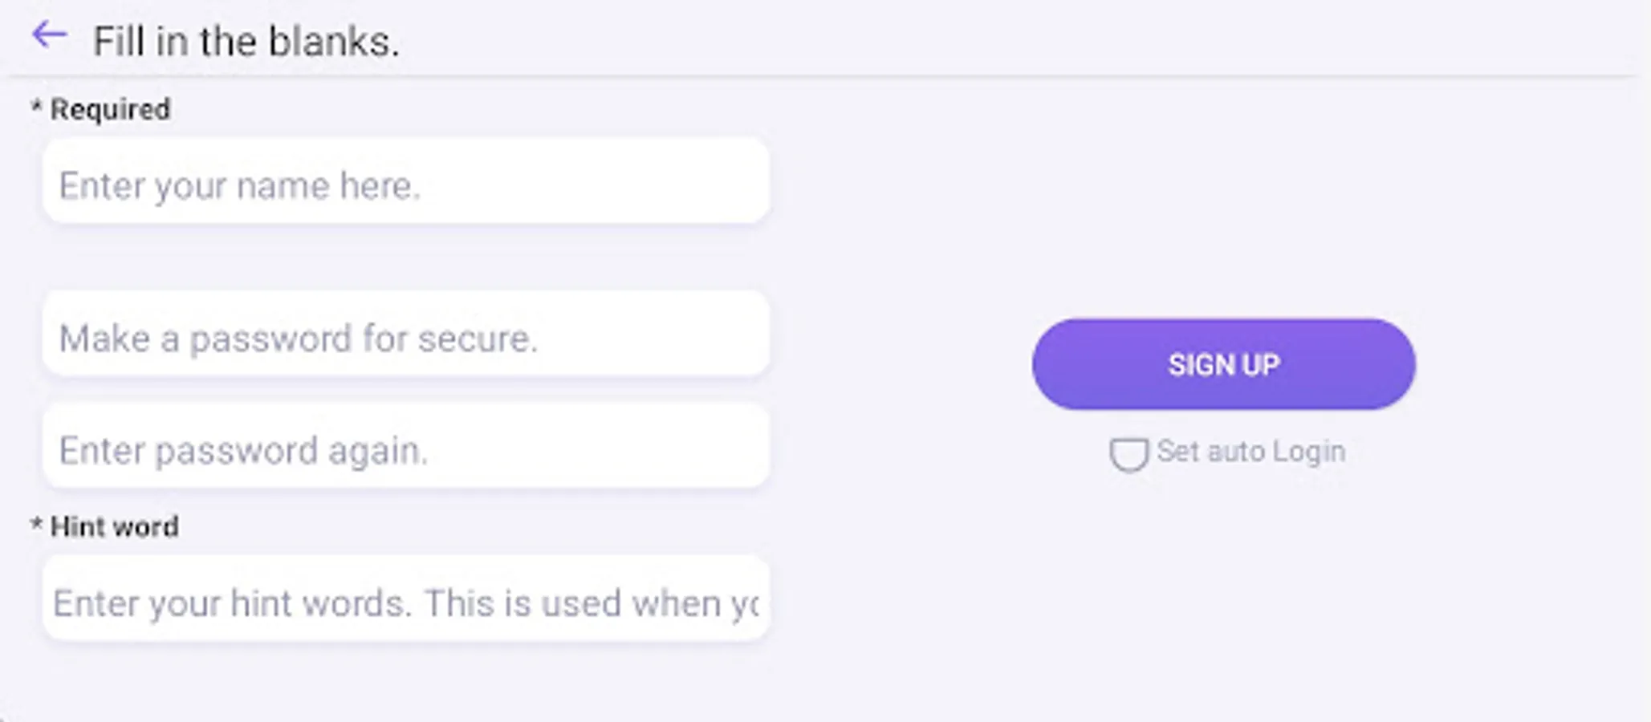Submit the form with the purple SIGN UP pill
Image resolution: width=1651 pixels, height=722 pixels.
(x=1223, y=365)
